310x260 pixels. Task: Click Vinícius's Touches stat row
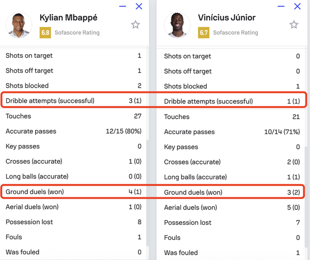point(231,117)
